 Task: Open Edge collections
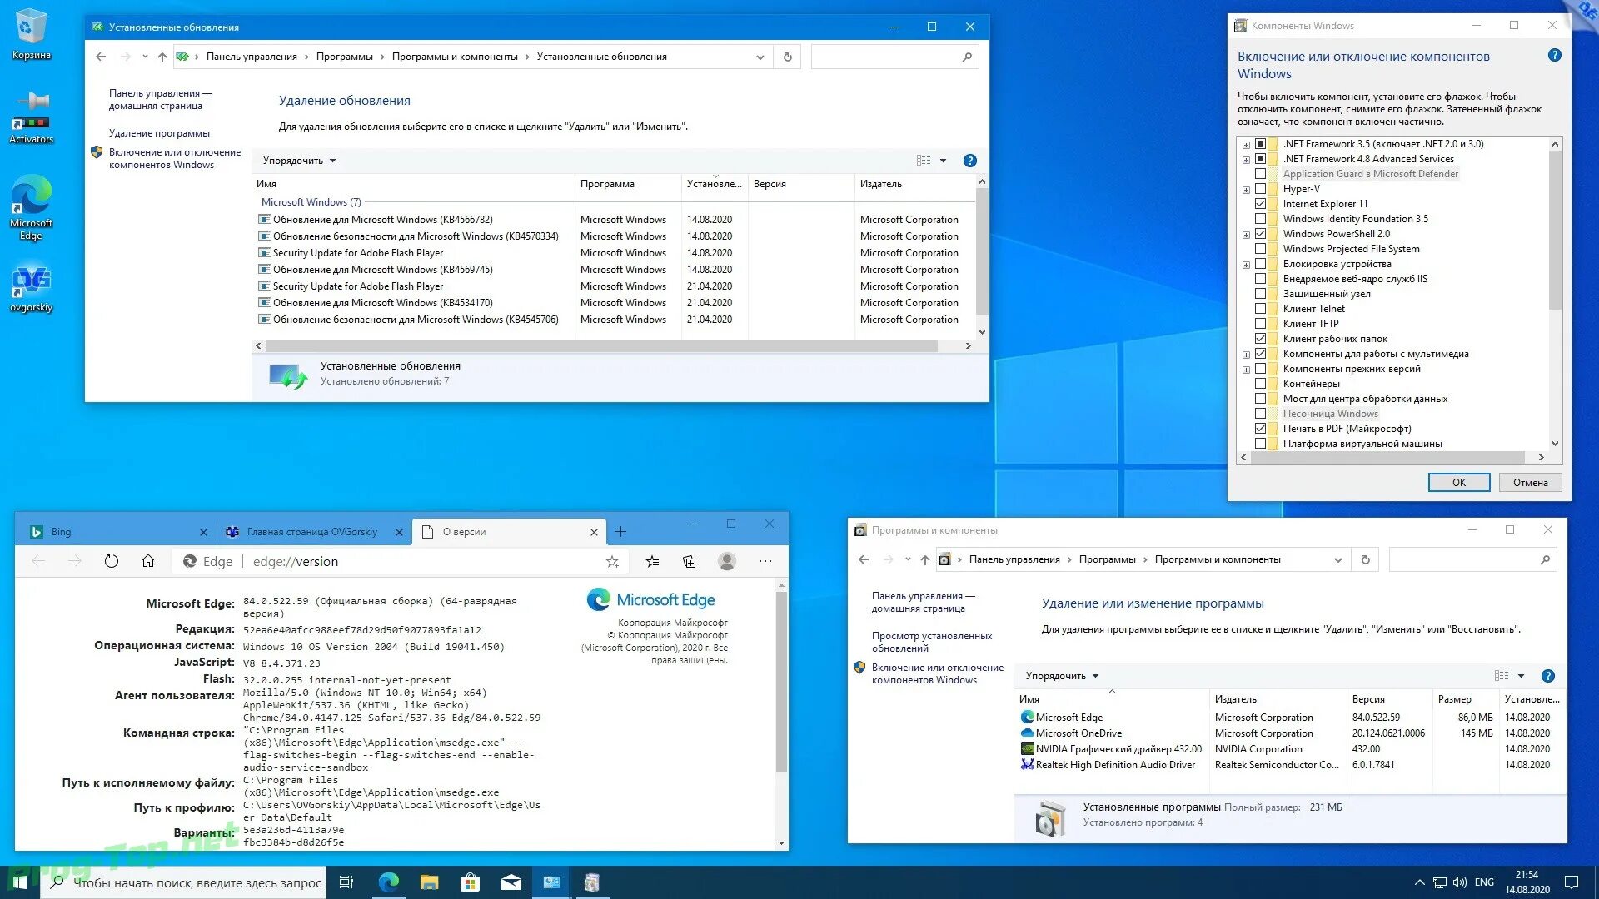(690, 562)
